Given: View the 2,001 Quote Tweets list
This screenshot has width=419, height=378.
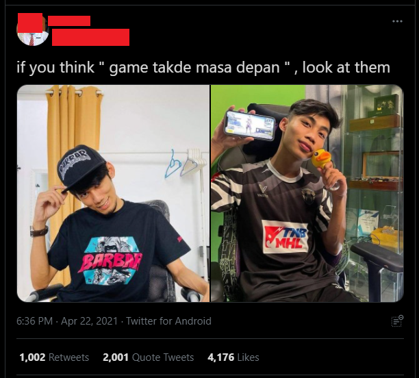Looking at the screenshot, I should (x=149, y=357).
